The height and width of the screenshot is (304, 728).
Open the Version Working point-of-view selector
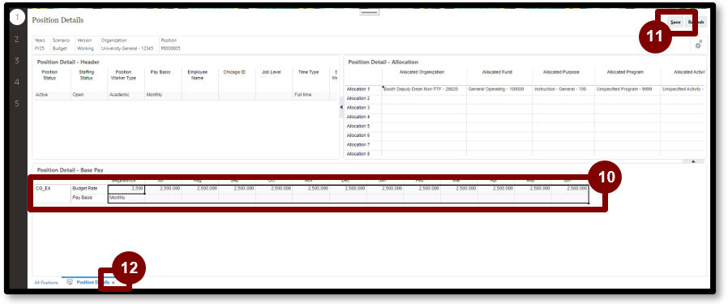tap(85, 45)
